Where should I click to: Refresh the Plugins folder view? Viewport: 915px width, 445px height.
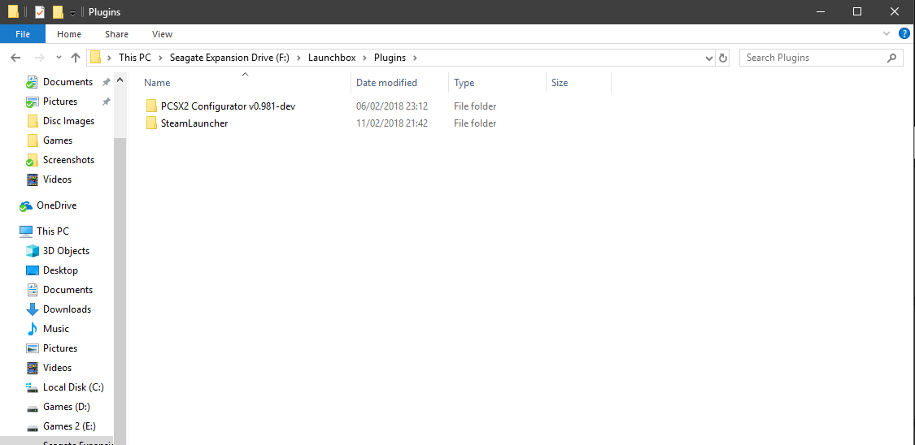click(723, 58)
